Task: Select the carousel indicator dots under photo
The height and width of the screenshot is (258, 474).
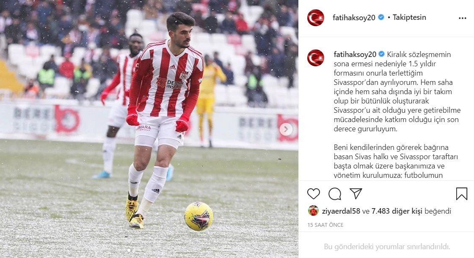Action: [130, 250]
